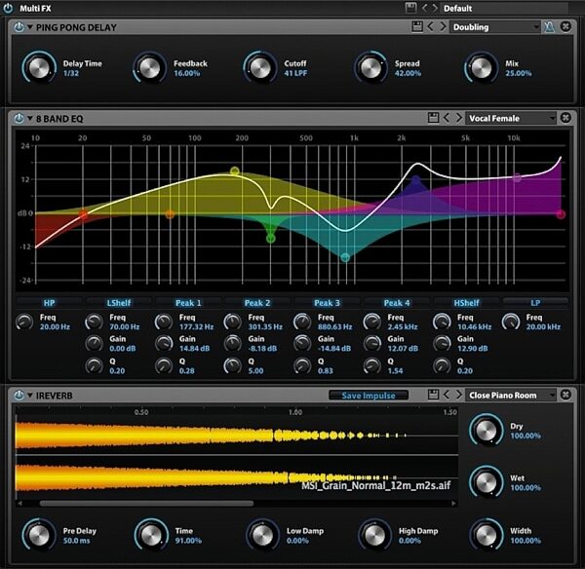This screenshot has width=585, height=569.
Task: Select the Peak 3 band tab
Action: (x=328, y=303)
